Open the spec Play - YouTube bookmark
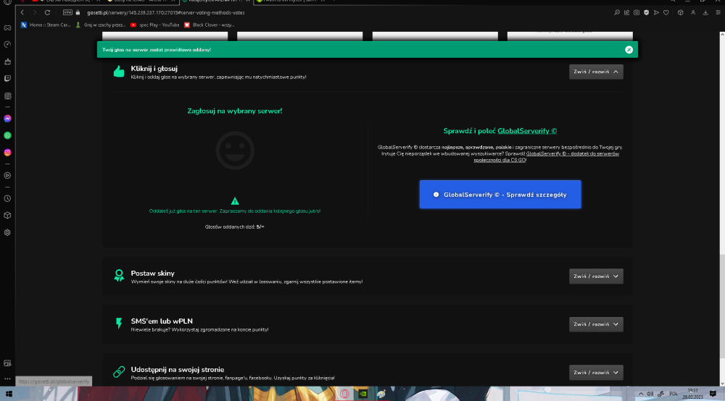Image resolution: width=725 pixels, height=401 pixels. pos(154,25)
